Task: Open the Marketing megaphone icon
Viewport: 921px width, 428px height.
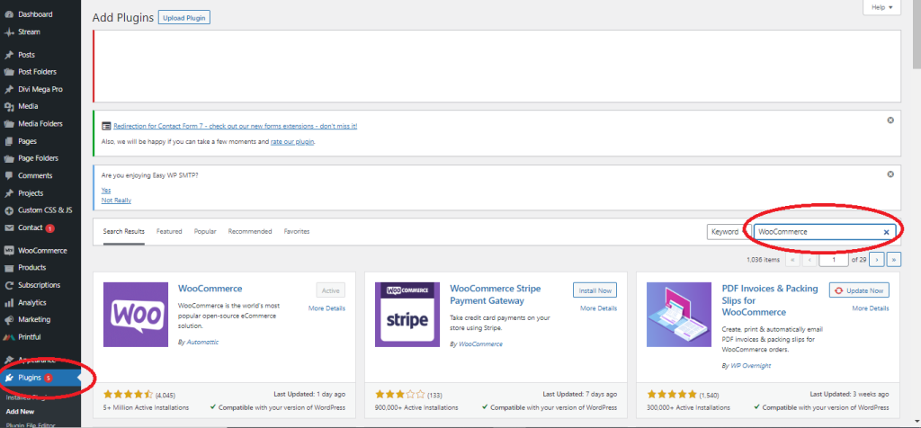Action: (9, 320)
